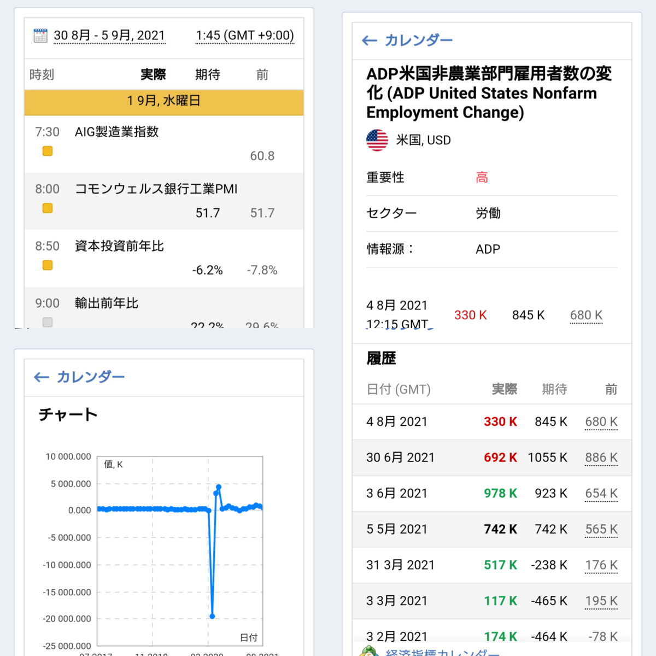Click the 1055 K forecast value
Viewport: 656px width, 656px height.
[x=548, y=458]
